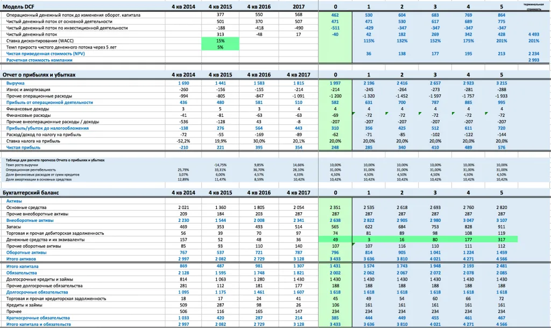This screenshot has height=328, width=551.
Task: Select 'Прибыль от операционной деятельности' label
Action: pyautogui.click(x=50, y=102)
